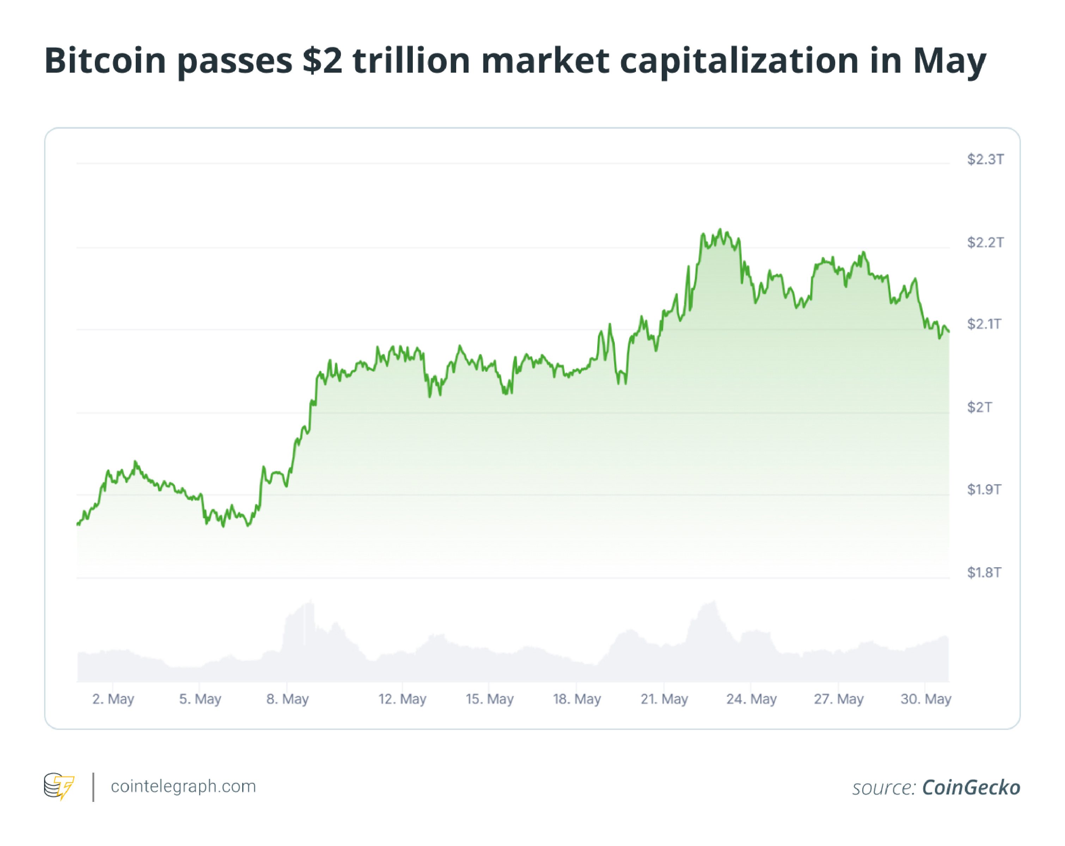Select the $1.9T y-axis label
1065x846 pixels.
coord(984,489)
